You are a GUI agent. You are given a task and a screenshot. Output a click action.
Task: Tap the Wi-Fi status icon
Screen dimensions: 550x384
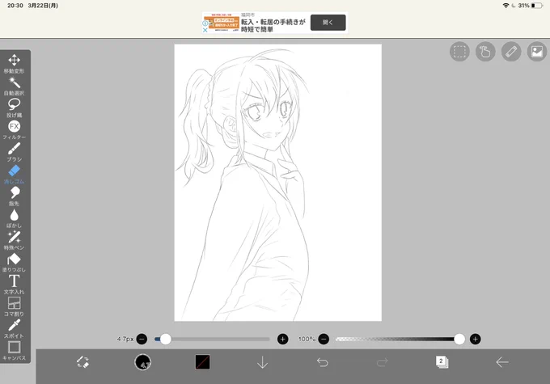coord(506,6)
